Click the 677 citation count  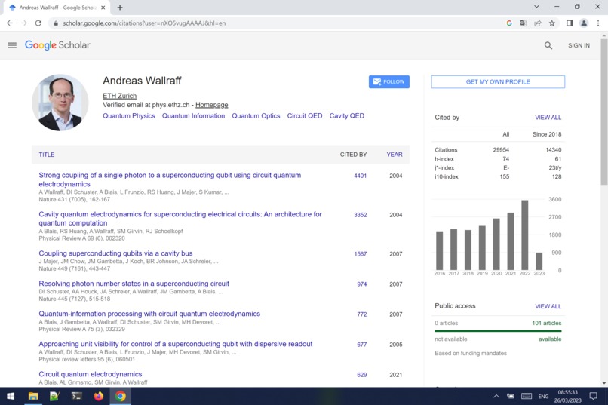(x=362, y=345)
